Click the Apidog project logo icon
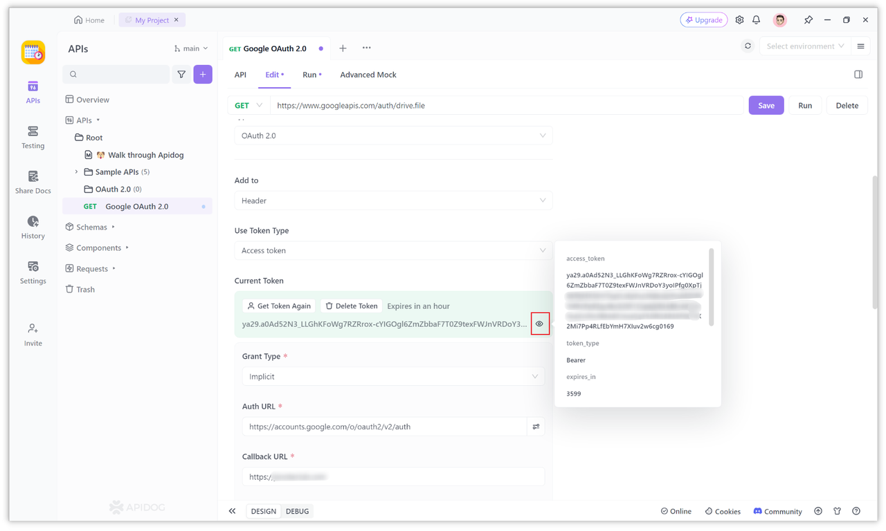The height and width of the screenshot is (531, 886). coord(33,53)
